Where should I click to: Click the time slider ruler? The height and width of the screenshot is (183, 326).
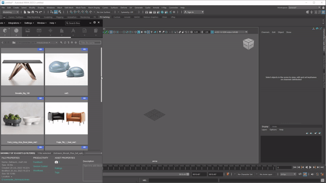[189, 167]
